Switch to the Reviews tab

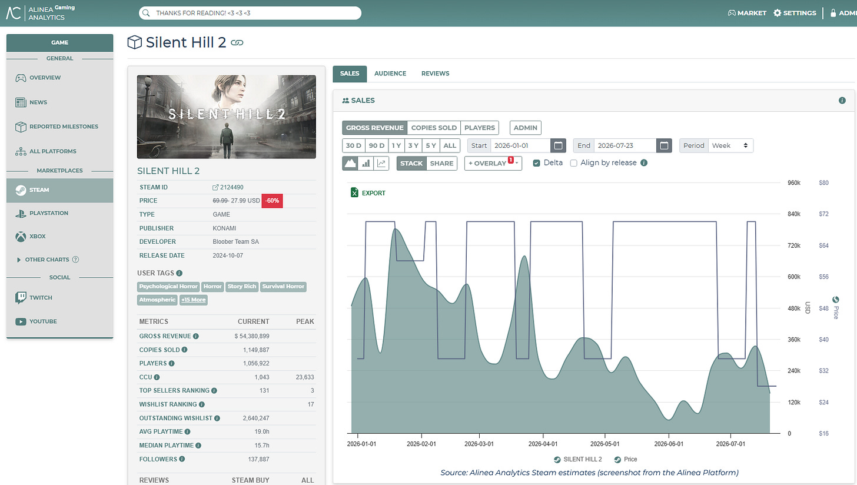pyautogui.click(x=435, y=74)
